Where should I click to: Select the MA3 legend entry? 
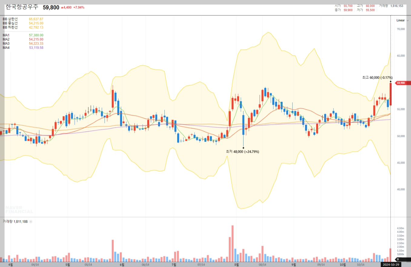coord(23,44)
